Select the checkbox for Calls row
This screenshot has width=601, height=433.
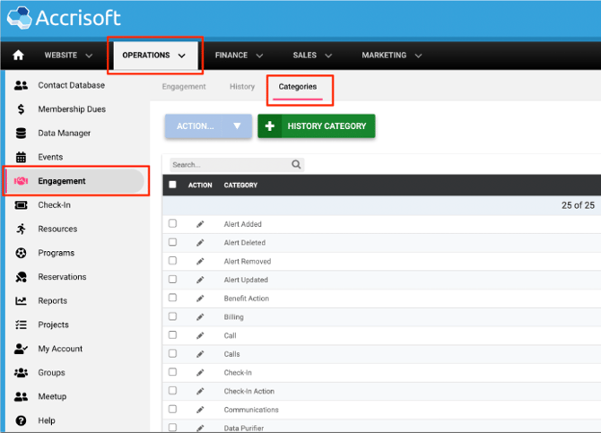click(x=173, y=354)
